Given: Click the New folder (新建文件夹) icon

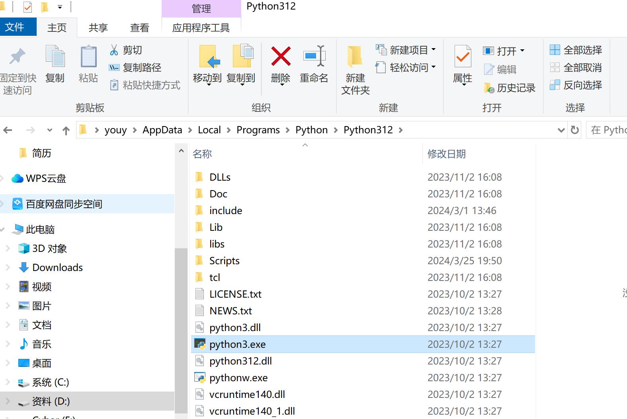Looking at the screenshot, I should coord(355,57).
